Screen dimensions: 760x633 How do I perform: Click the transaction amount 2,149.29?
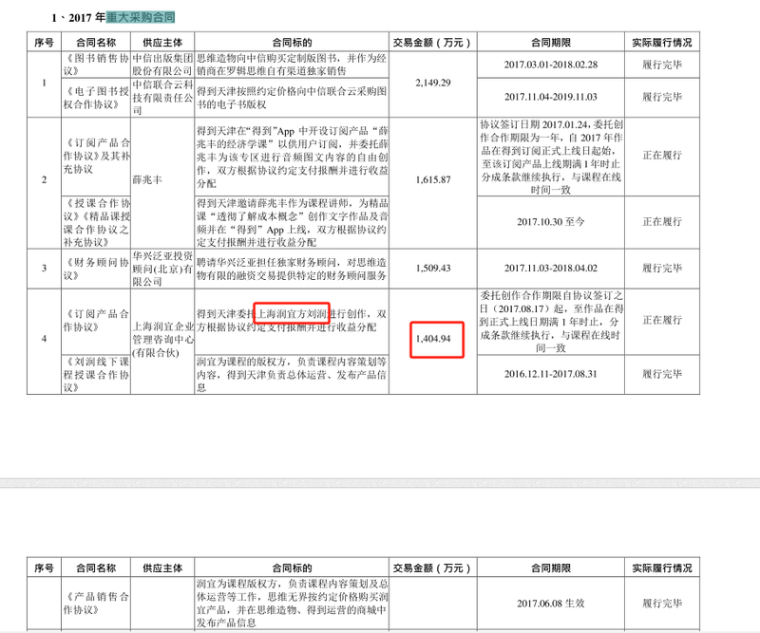click(x=433, y=83)
